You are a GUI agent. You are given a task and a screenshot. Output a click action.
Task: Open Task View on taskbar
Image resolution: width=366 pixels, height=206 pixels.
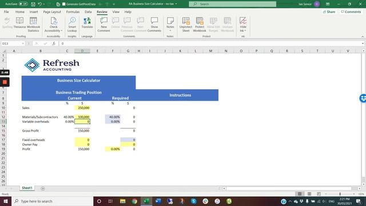tap(110, 201)
